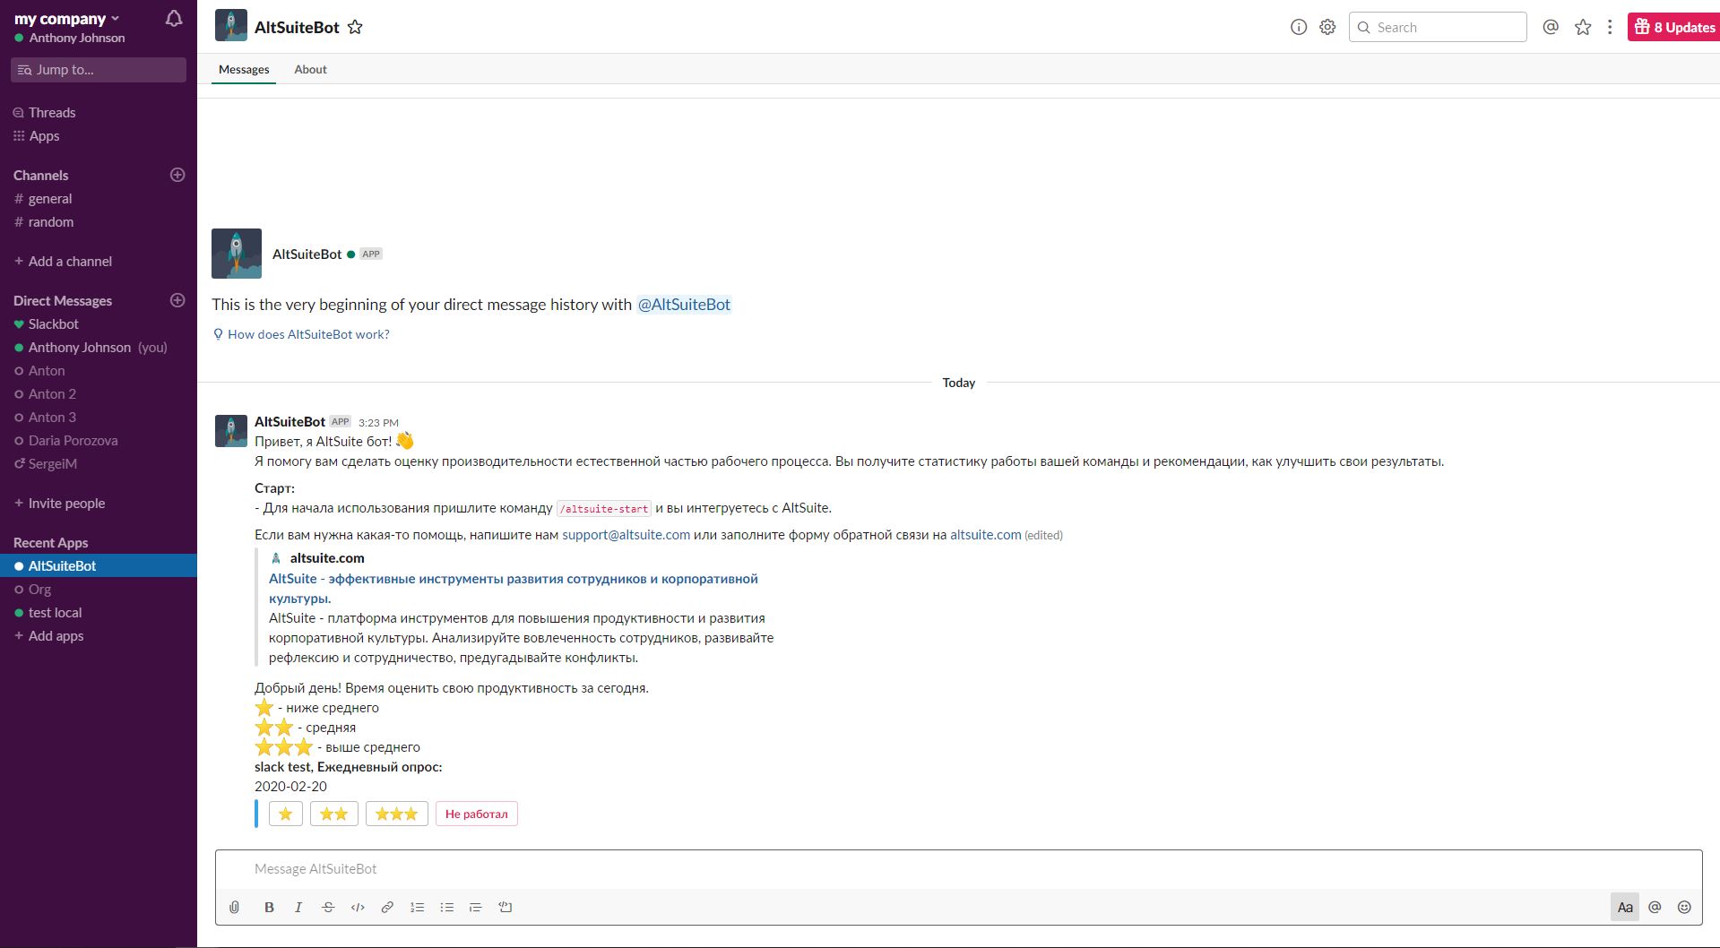The width and height of the screenshot is (1720, 948).
Task: Open conversation settings gear
Action: (x=1327, y=27)
